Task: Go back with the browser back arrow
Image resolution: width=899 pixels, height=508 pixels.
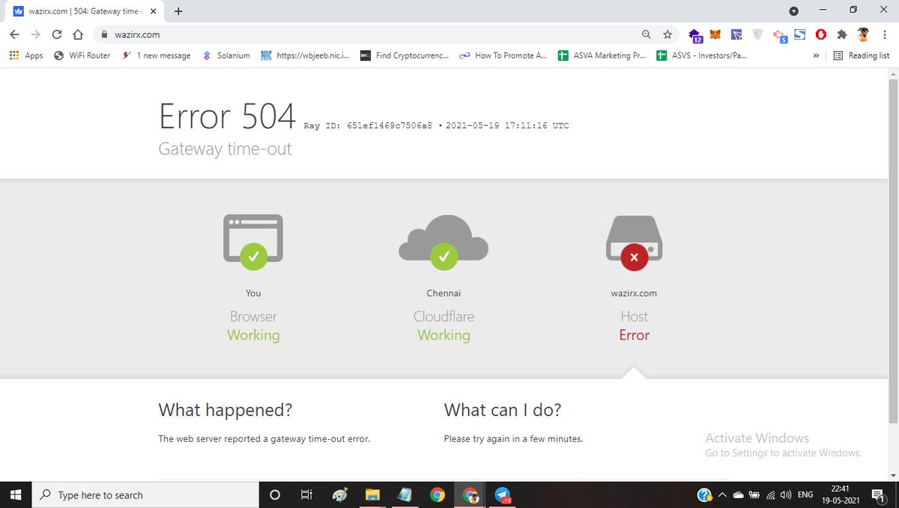Action: point(16,34)
